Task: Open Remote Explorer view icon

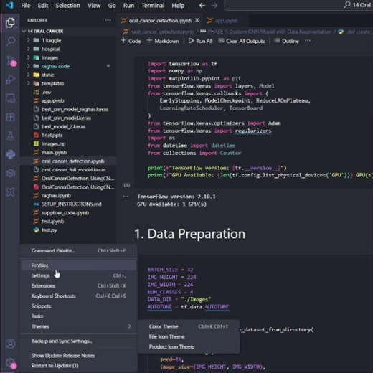Action: point(10,98)
